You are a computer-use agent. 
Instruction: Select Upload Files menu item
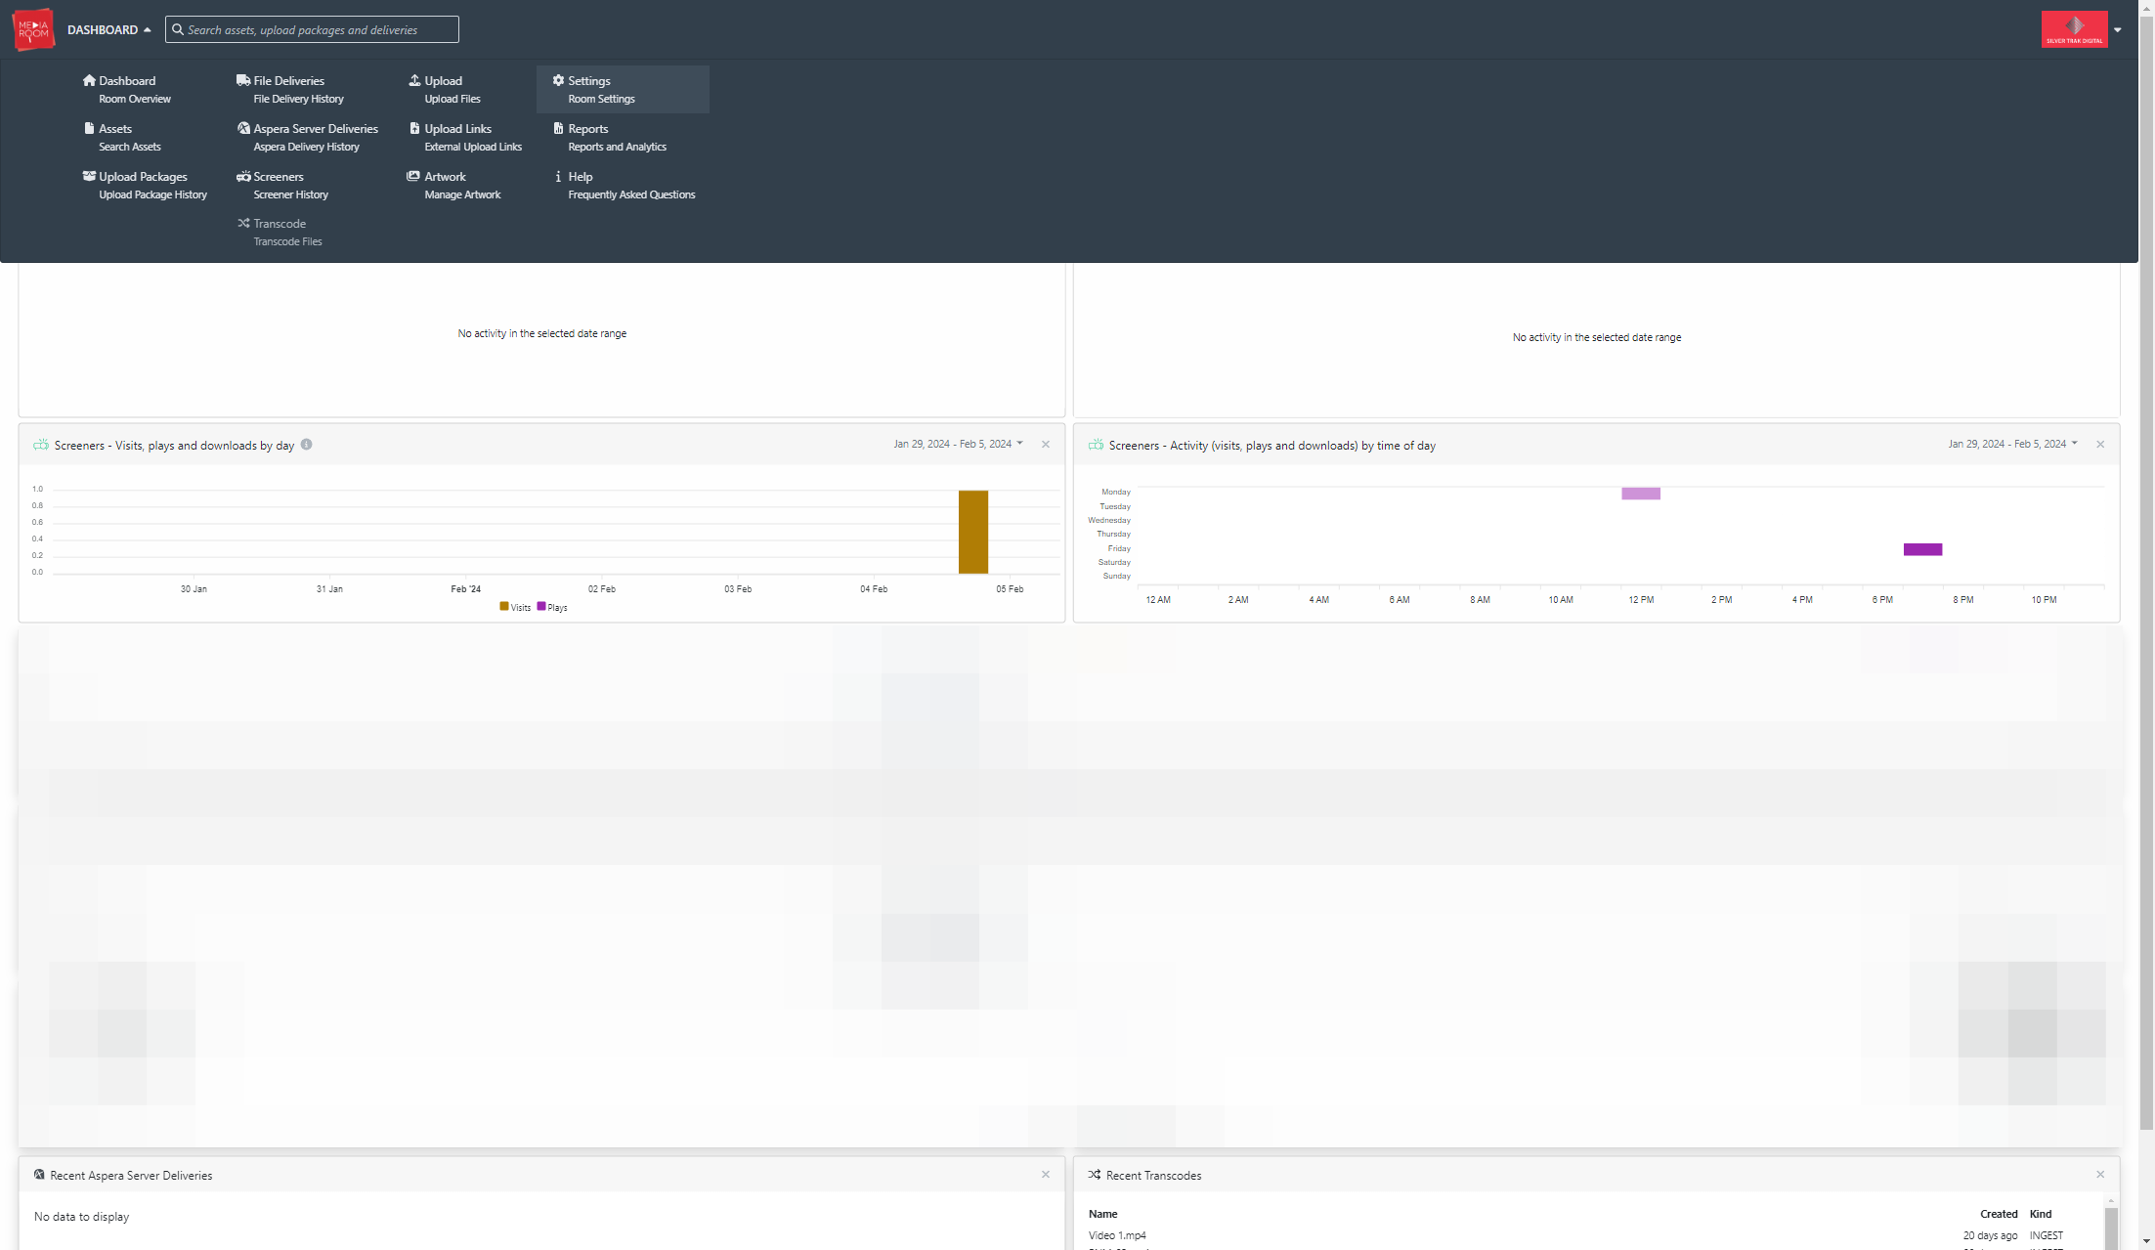point(445,89)
